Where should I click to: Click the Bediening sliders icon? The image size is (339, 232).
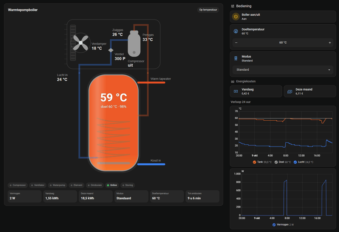pos(233,6)
